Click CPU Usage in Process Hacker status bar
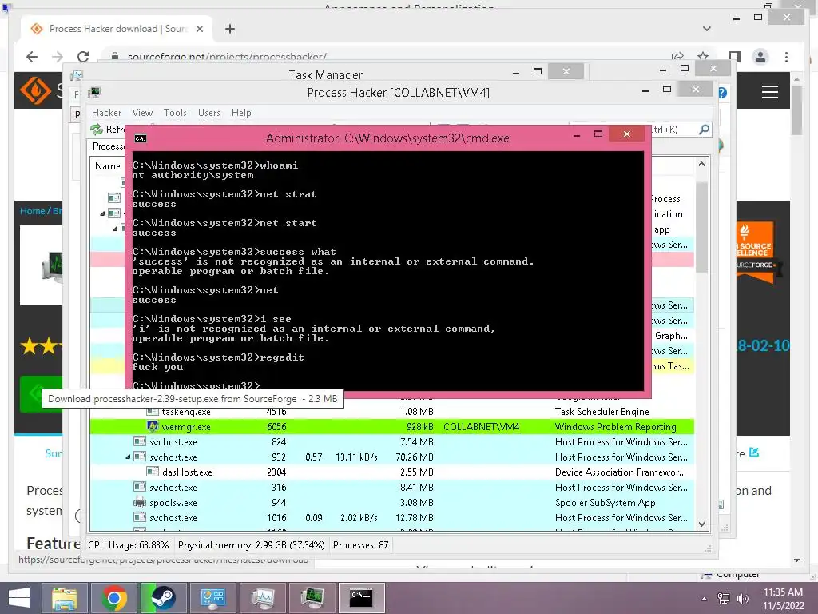818x614 pixels. [129, 545]
